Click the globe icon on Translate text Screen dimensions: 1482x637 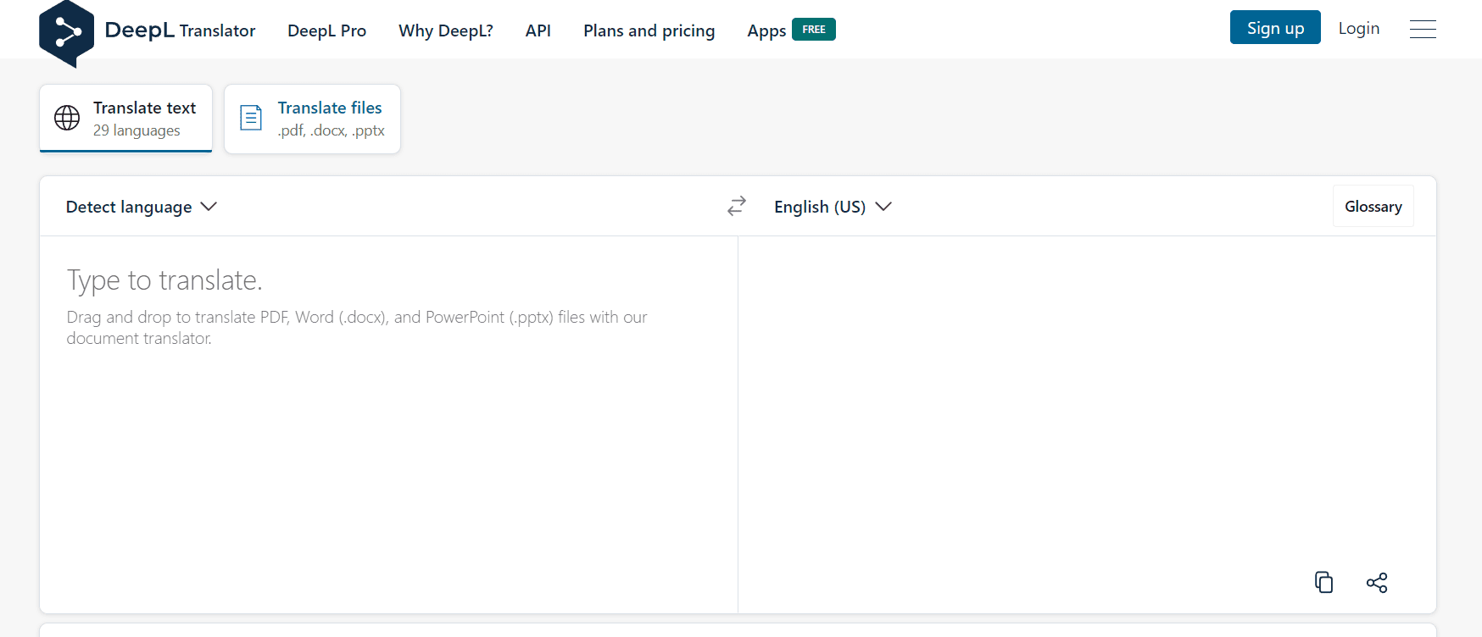67,118
